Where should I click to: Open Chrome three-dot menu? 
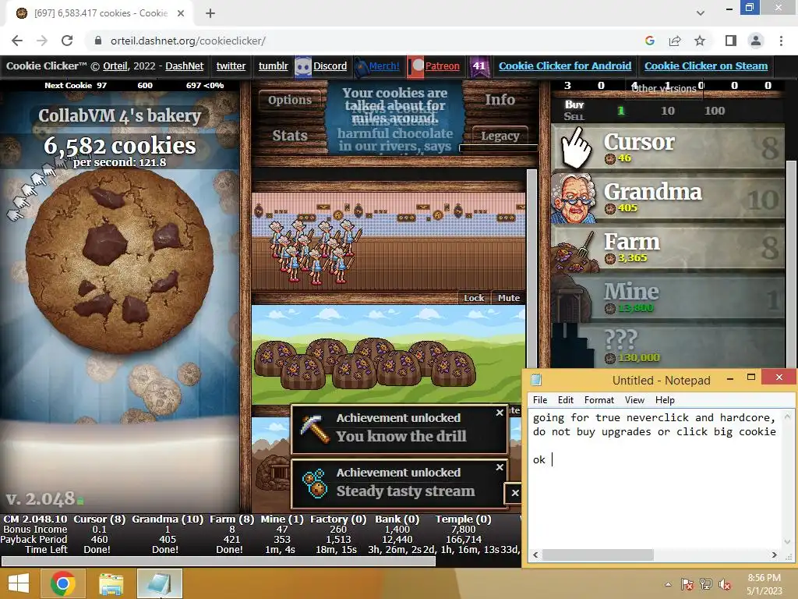pyautogui.click(x=781, y=41)
